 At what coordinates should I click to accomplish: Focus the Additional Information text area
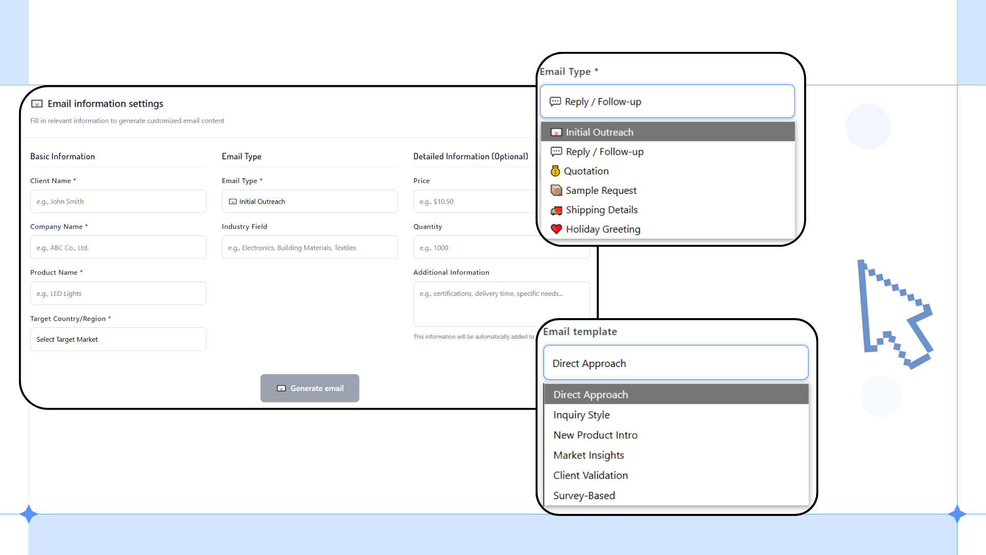pos(501,304)
